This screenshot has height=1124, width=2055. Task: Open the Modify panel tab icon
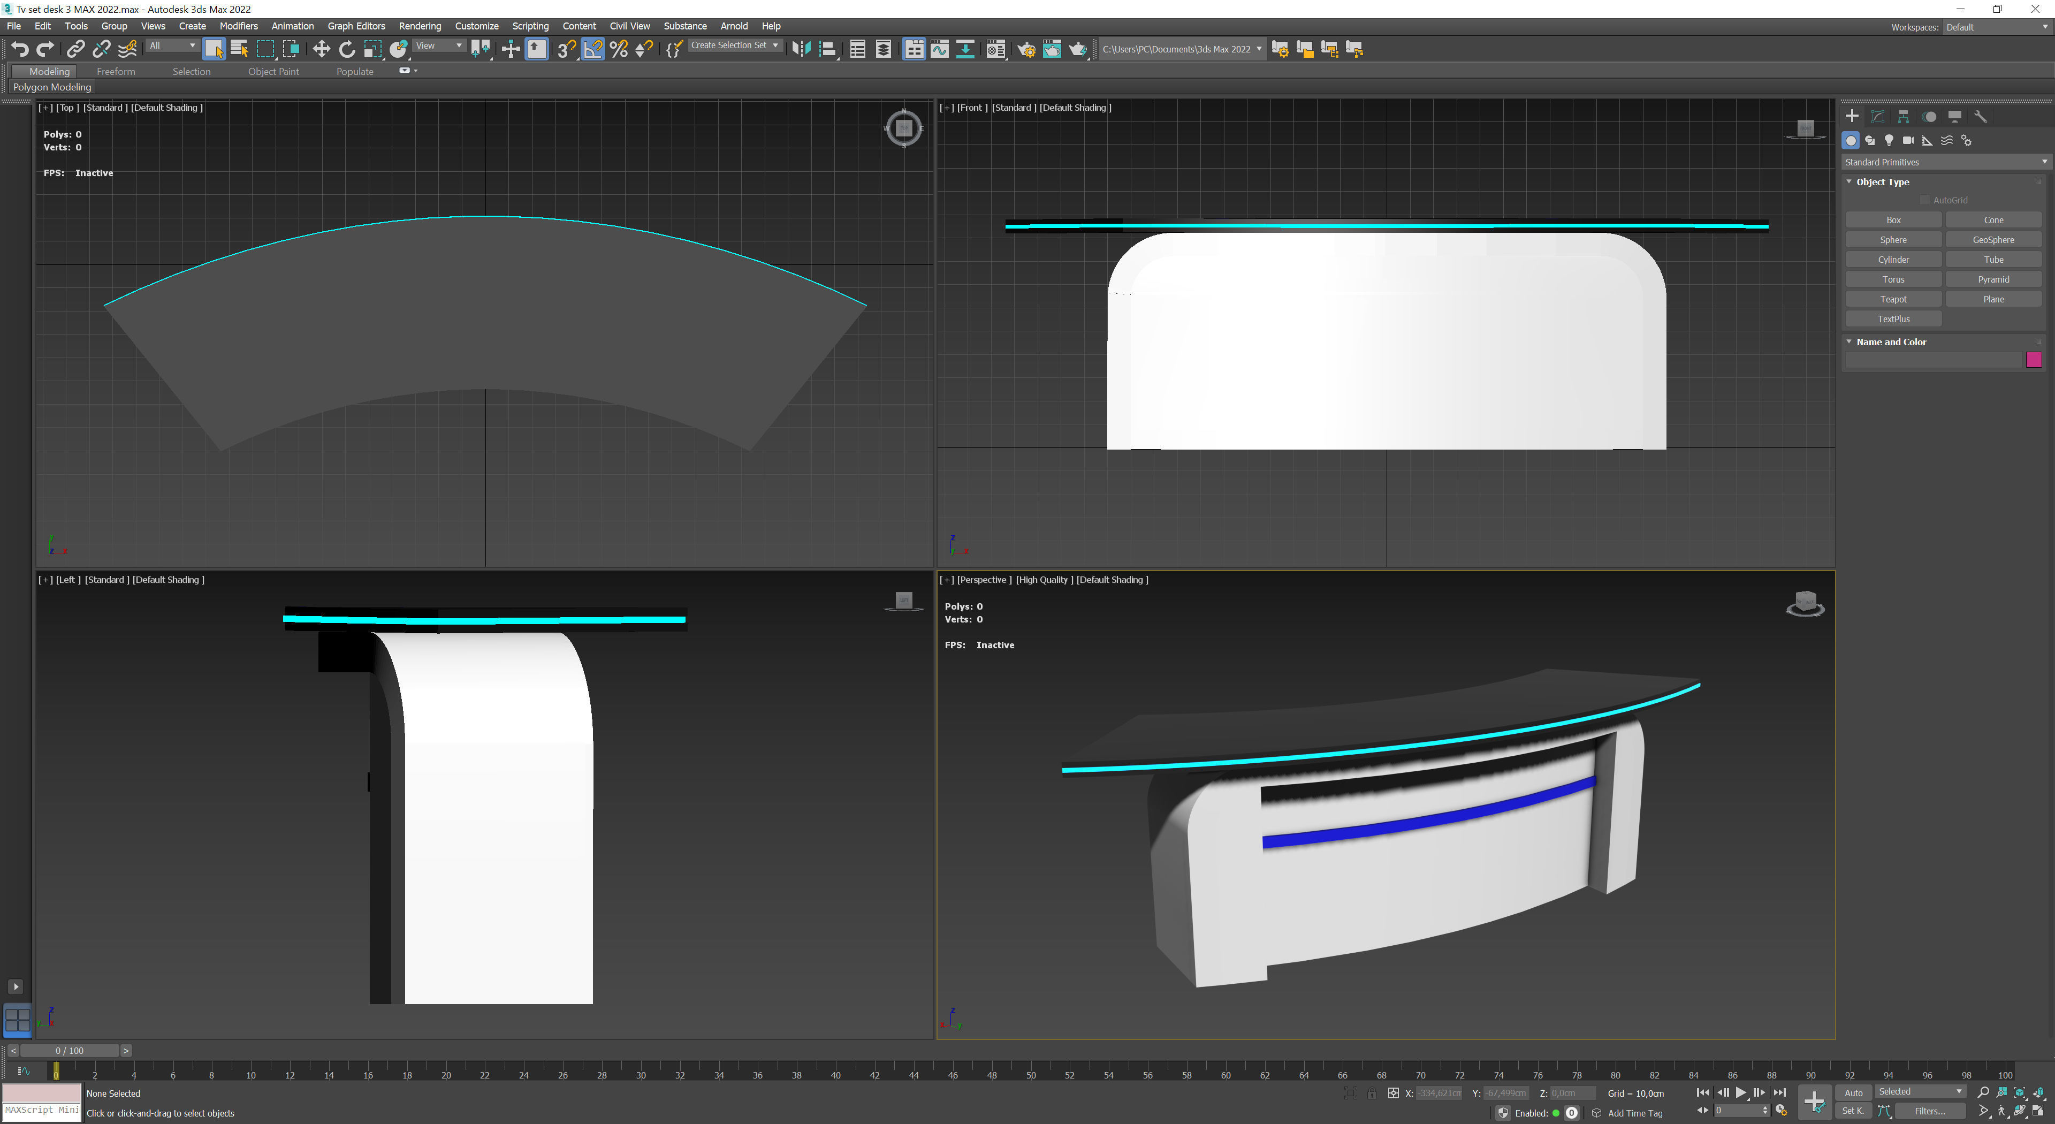click(x=1878, y=117)
